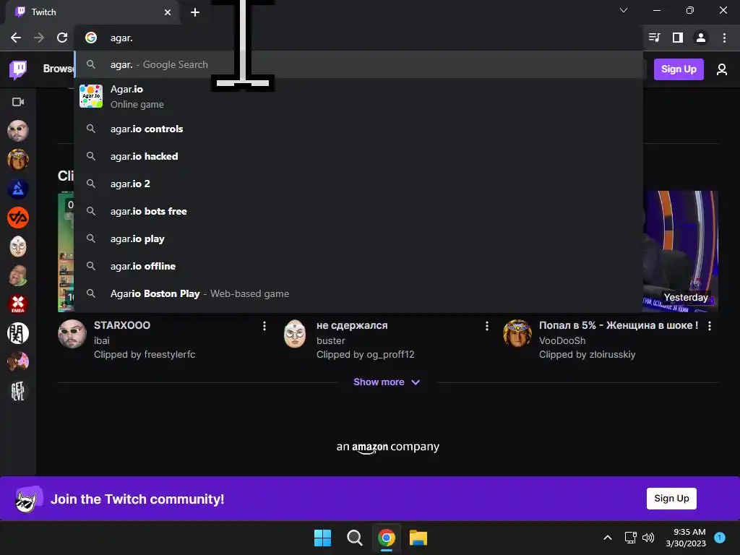The height and width of the screenshot is (555, 740).
Task: Click the Agar.io game icon suggestion
Action: point(91,96)
